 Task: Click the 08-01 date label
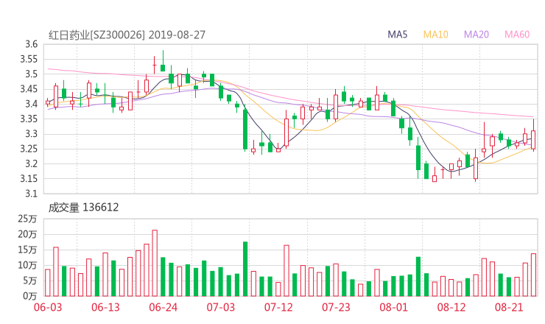coord(394,307)
